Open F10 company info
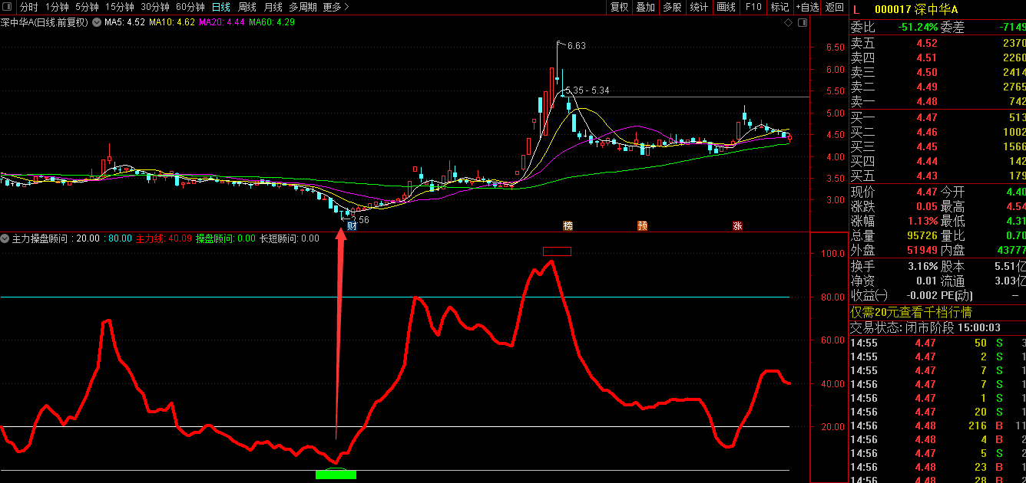Screen dimensions: 1026x483 tap(753, 7)
